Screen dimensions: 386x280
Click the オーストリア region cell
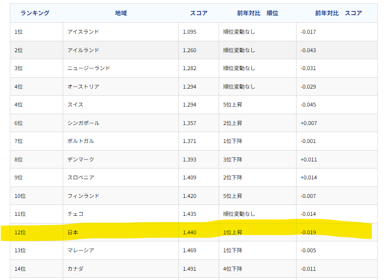point(83,86)
